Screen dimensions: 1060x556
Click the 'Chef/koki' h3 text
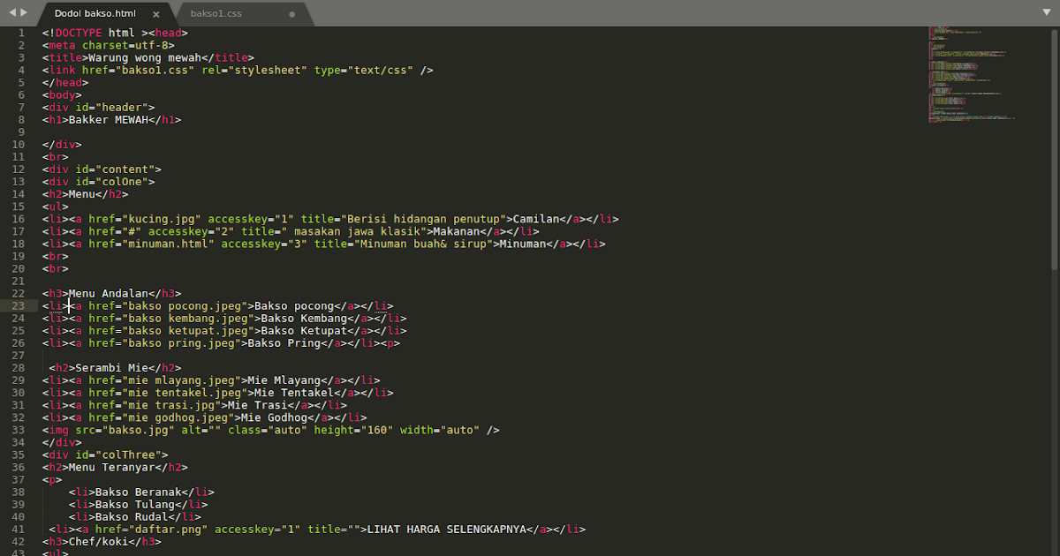(99, 542)
